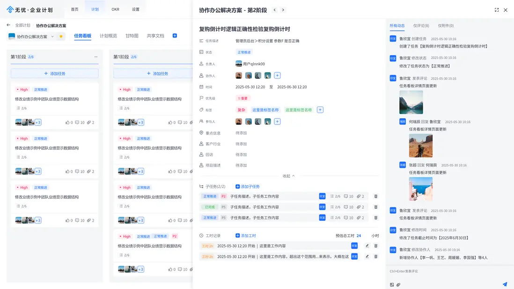Open the first 第1阶段 column more menu
Image resolution: width=514 pixels, height=289 pixels.
click(96, 57)
